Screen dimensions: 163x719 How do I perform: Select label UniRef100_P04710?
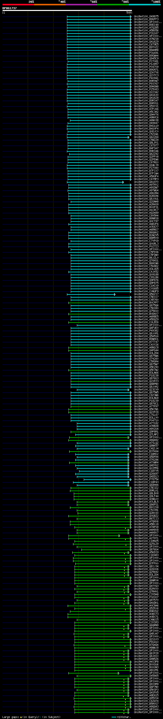coord(146,420)
